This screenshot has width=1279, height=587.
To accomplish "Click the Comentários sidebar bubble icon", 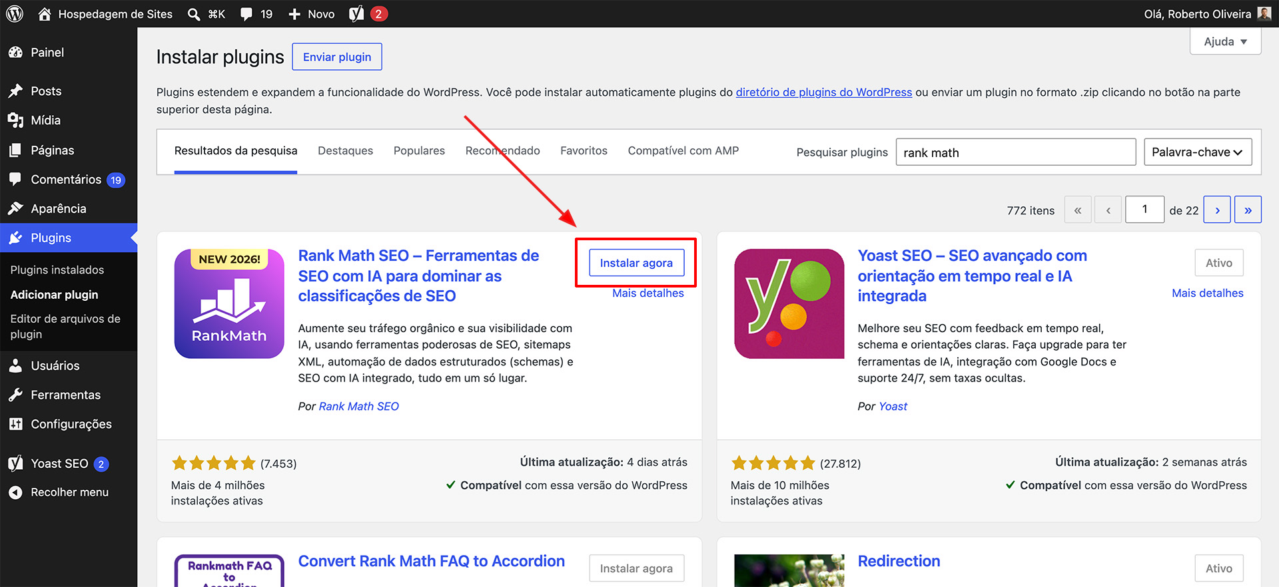I will click(15, 180).
